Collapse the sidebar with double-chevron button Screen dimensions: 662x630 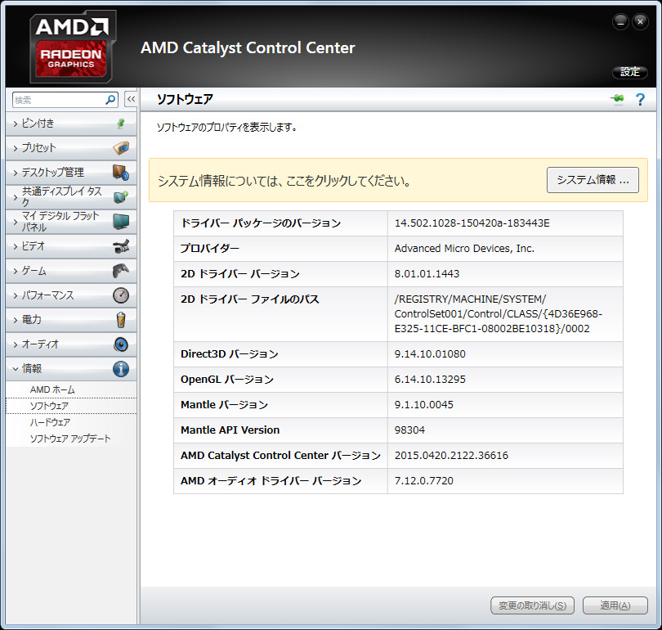pyautogui.click(x=131, y=100)
